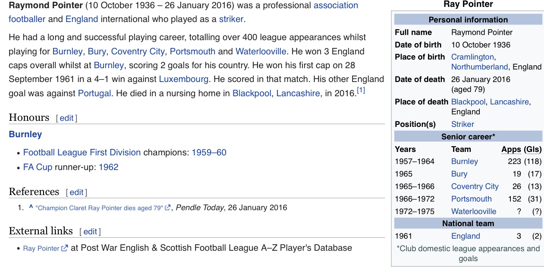
Task: Open the 1959–60 season link
Action: [x=209, y=152]
